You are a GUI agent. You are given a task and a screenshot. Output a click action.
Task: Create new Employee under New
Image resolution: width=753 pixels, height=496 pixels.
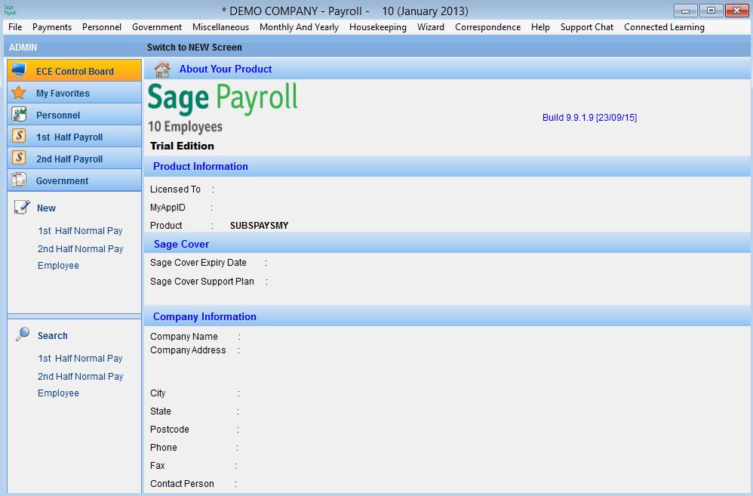point(58,265)
